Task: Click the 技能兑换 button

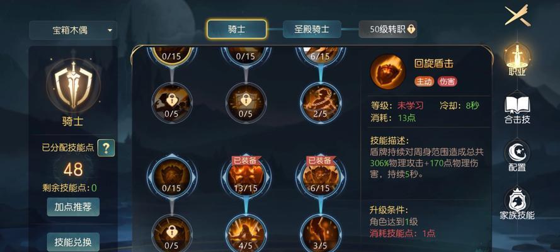Action: pyautogui.click(x=73, y=242)
